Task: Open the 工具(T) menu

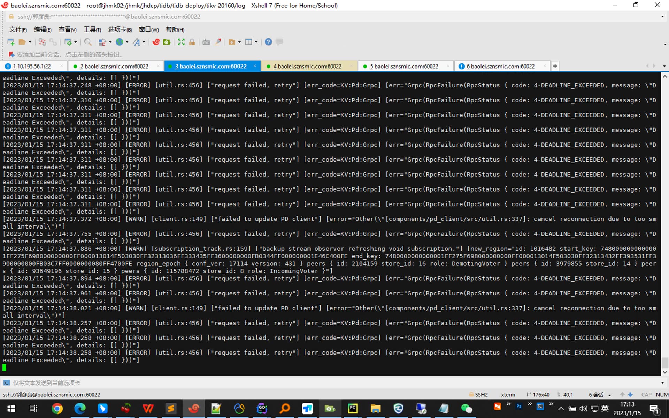Action: [x=92, y=30]
